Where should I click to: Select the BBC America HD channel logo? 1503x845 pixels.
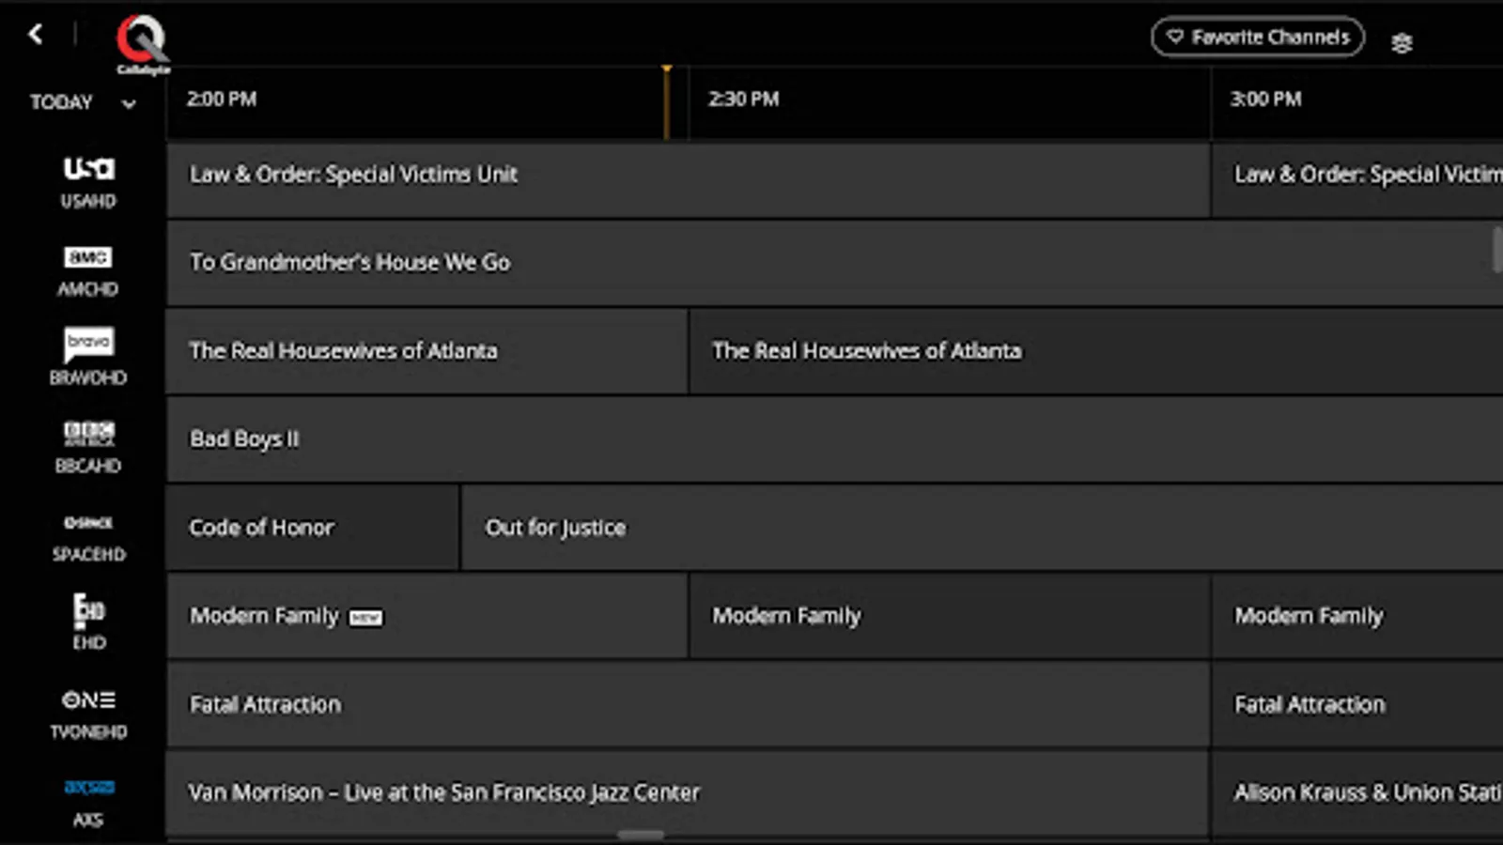click(88, 433)
